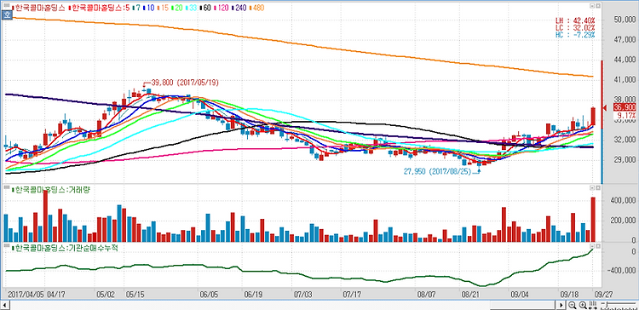Adjust the zoom level slider handle
This screenshot has width=639, height=310.
tap(607, 305)
